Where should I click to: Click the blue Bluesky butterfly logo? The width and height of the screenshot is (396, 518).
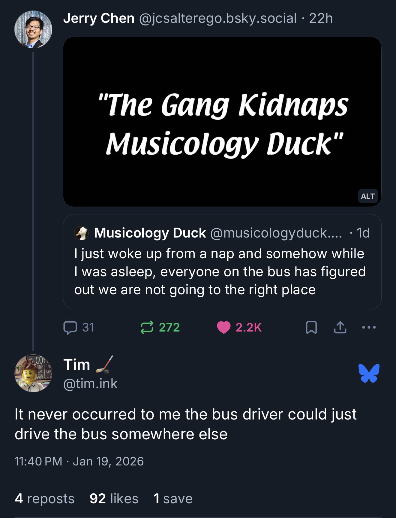pos(369,373)
